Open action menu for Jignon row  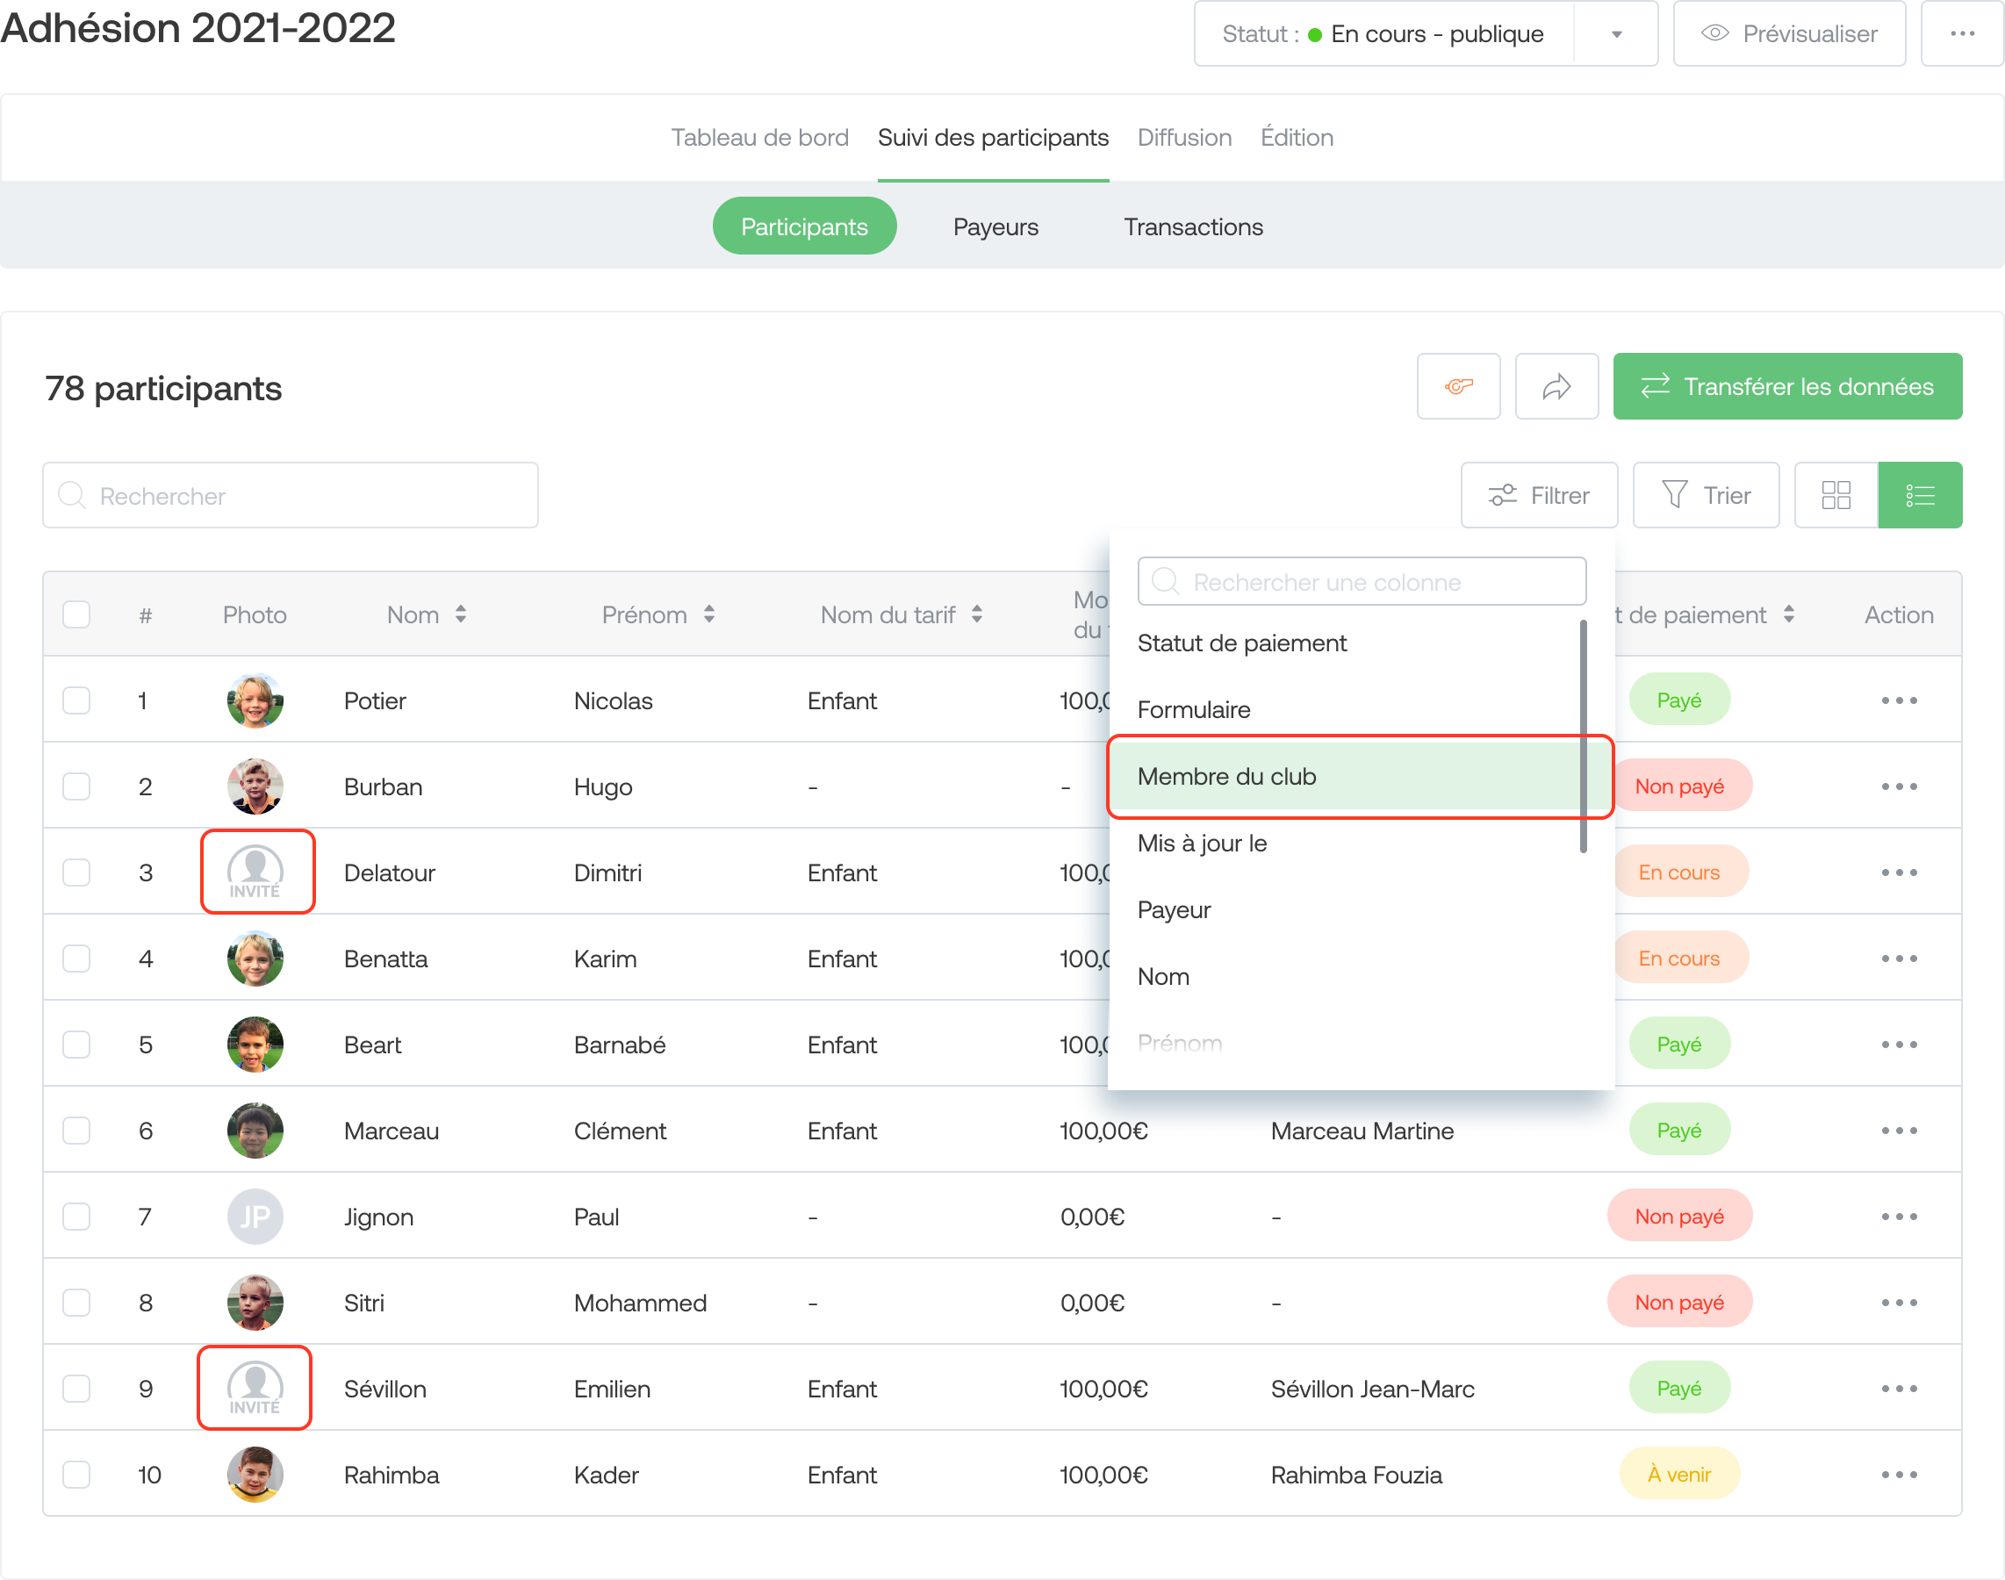(1899, 1217)
